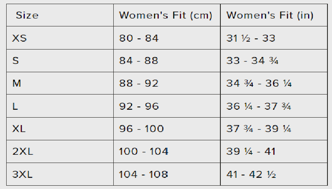This screenshot has height=189, width=332.
Task: Click the Women's Fit (in) header
Action: click(x=270, y=16)
